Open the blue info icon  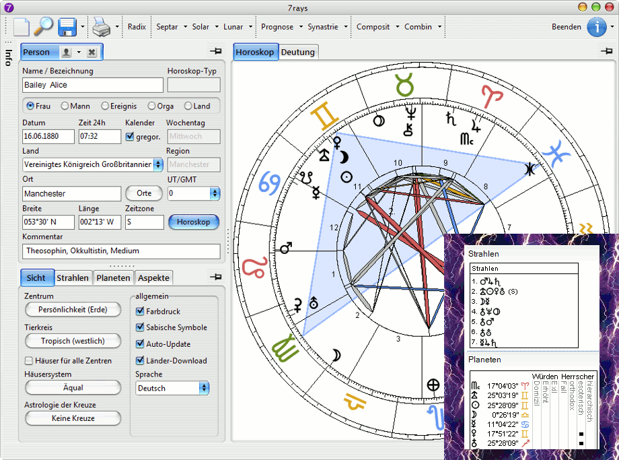[596, 27]
